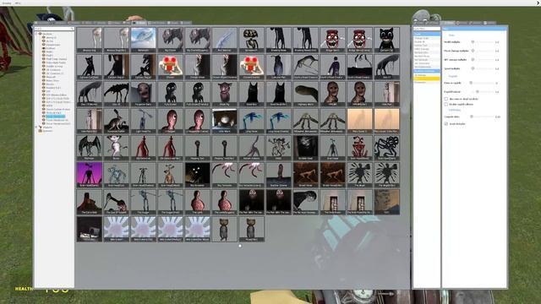The width and height of the screenshot is (541, 304).
Task: Pick the hunched long-haired dark figure NPC
Action: (x=306, y=202)
